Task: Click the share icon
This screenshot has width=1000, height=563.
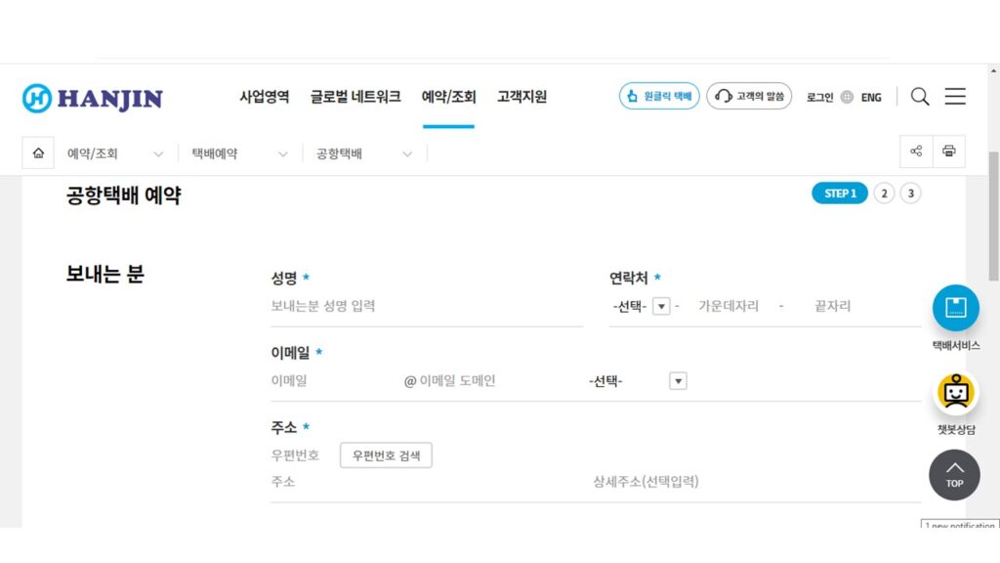Action: pyautogui.click(x=916, y=152)
